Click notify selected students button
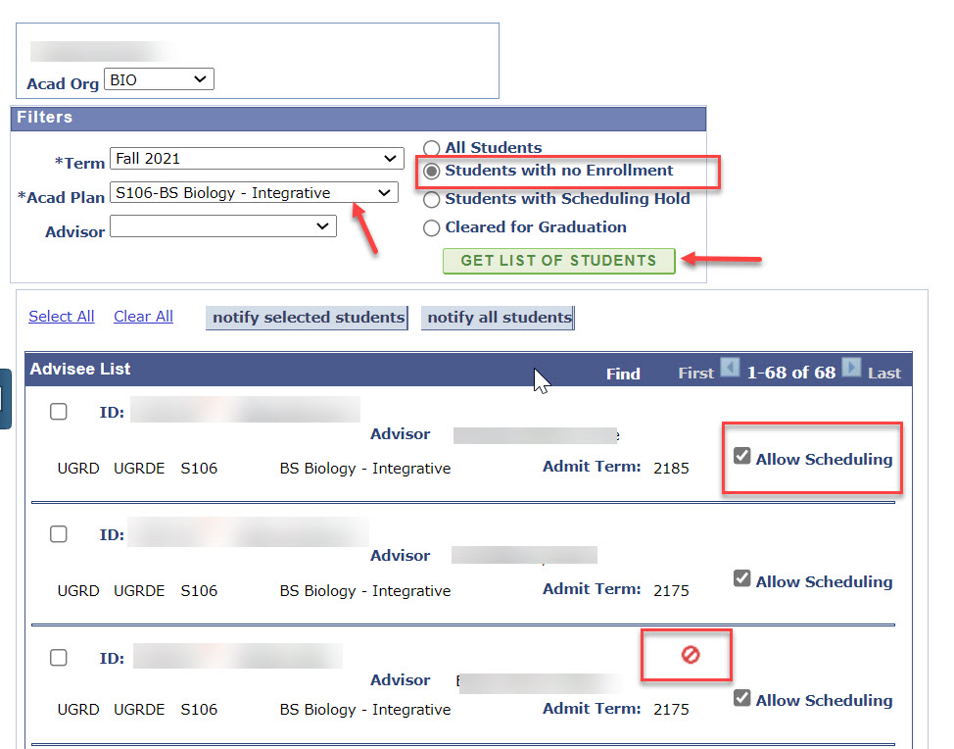 tap(308, 318)
